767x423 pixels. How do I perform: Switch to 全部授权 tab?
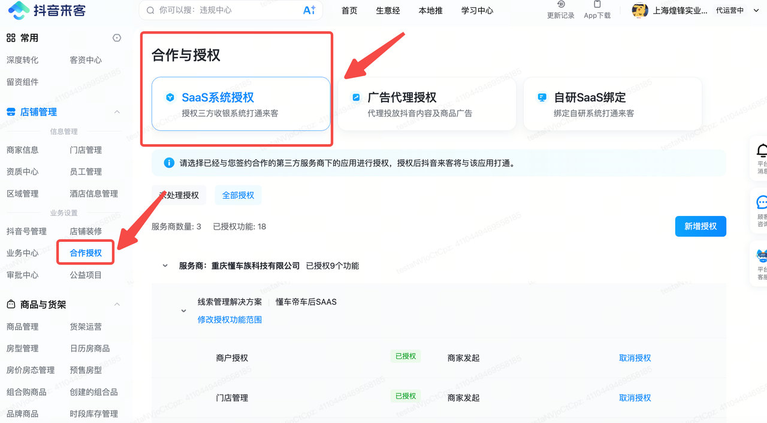coord(238,195)
